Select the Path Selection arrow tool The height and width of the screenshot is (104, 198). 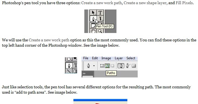coord(93,13)
